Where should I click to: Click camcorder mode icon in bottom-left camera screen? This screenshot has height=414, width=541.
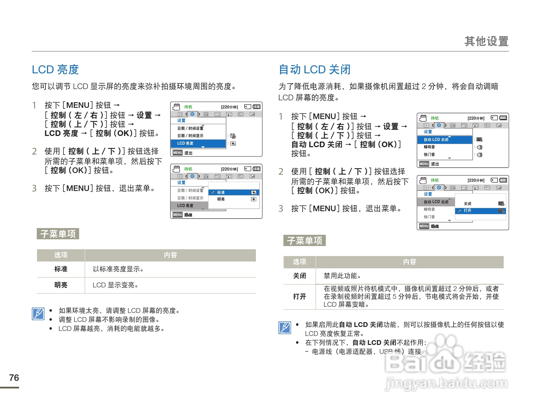pos(176,169)
